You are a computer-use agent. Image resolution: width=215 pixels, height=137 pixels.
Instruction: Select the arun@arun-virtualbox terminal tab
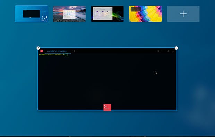point(58,51)
